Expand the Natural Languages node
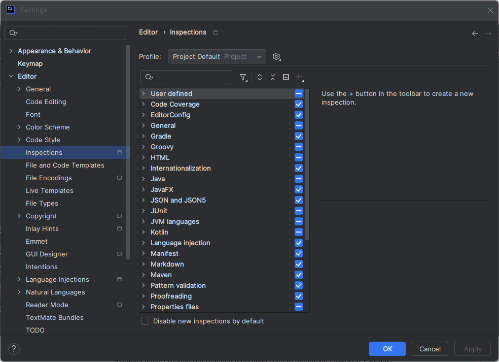 (x=19, y=292)
